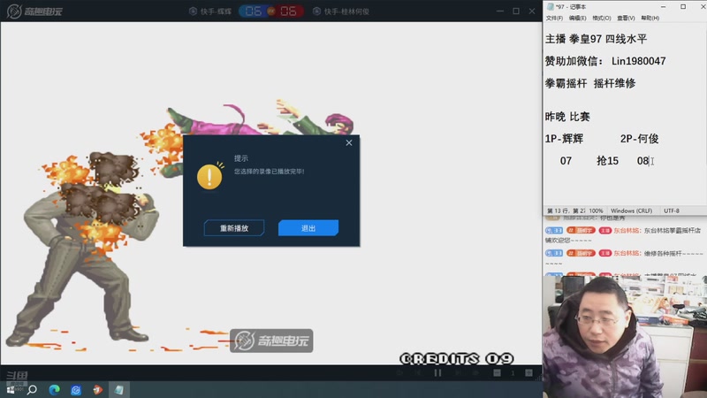Image resolution: width=707 pixels, height=398 pixels.
Task: Open Windows taskbar search
Action: click(32, 389)
